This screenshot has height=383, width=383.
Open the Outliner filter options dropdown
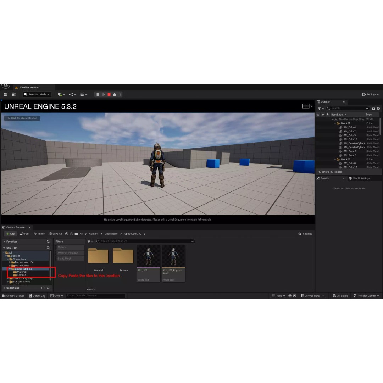tap(321, 108)
